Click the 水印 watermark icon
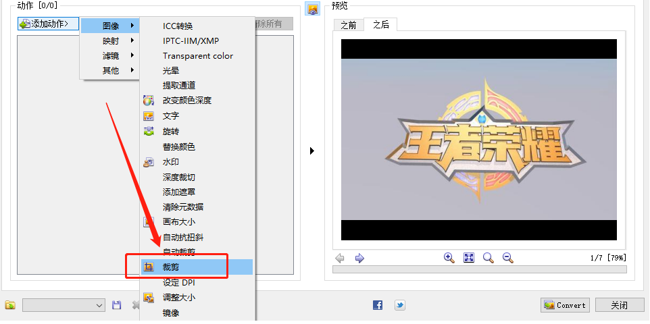Screen dimensions: 650x324 (149, 162)
